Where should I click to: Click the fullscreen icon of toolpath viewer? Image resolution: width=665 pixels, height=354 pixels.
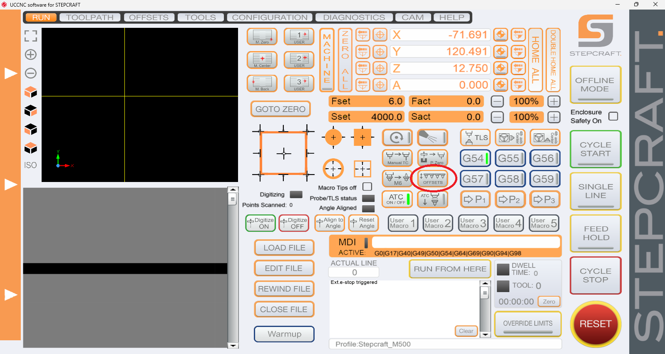tap(31, 36)
